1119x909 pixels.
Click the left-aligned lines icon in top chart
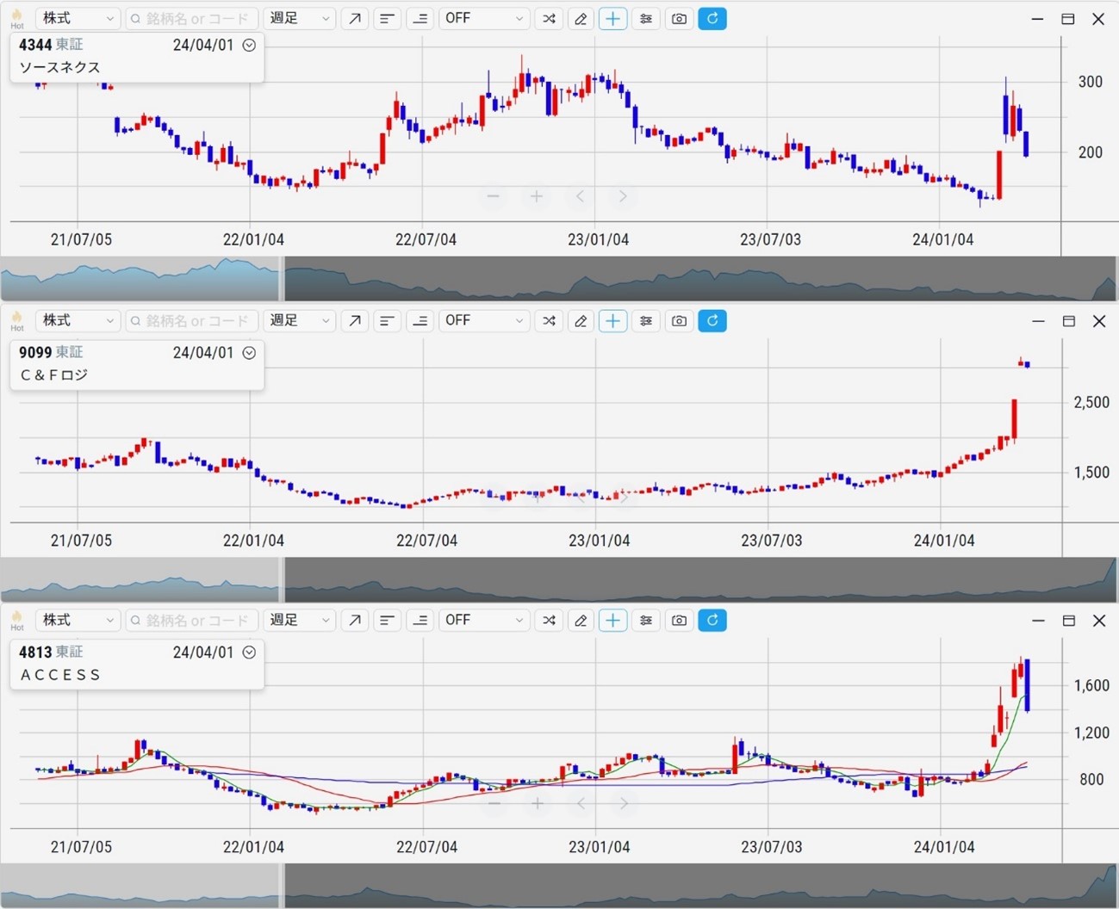pyautogui.click(x=388, y=19)
